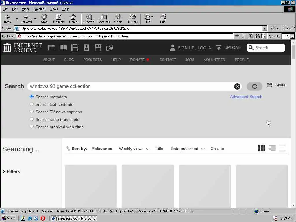The image size is (296, 222).
Task: Click the Quality stepper down arrow
Action: click(293, 37)
